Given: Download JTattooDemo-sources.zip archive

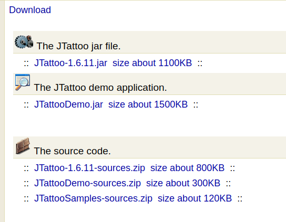Looking at the screenshot, I should tap(127, 183).
